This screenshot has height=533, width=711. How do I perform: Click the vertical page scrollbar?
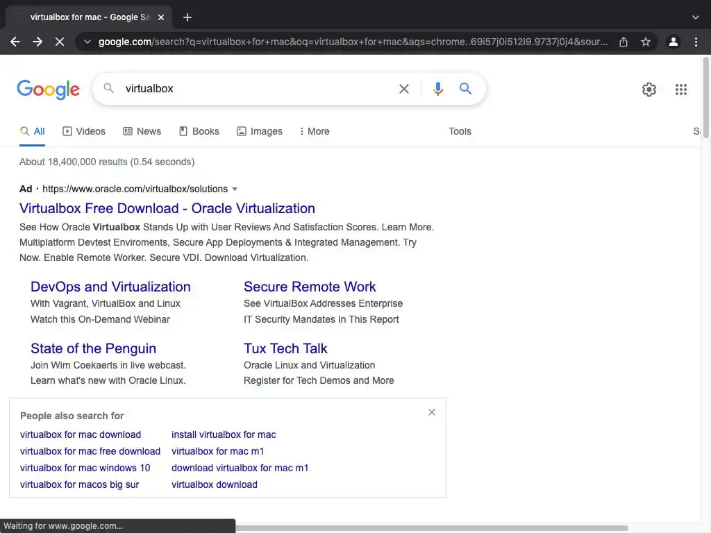[705, 97]
